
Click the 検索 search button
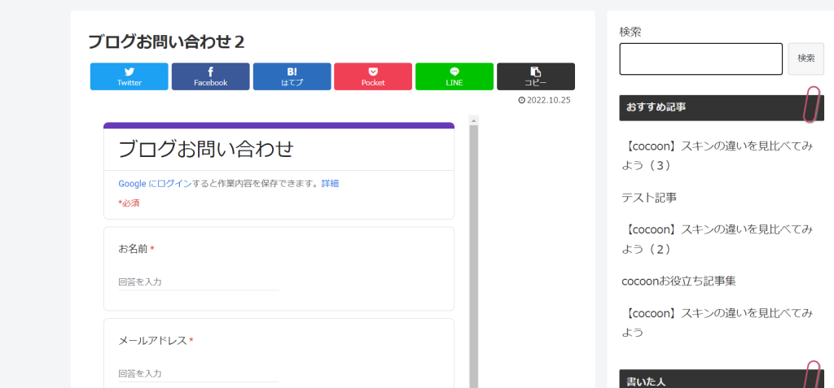click(805, 59)
